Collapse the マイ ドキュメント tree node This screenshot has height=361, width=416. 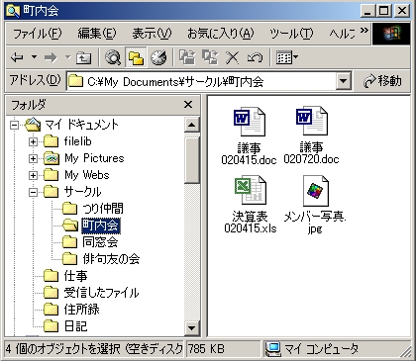[x=14, y=125]
